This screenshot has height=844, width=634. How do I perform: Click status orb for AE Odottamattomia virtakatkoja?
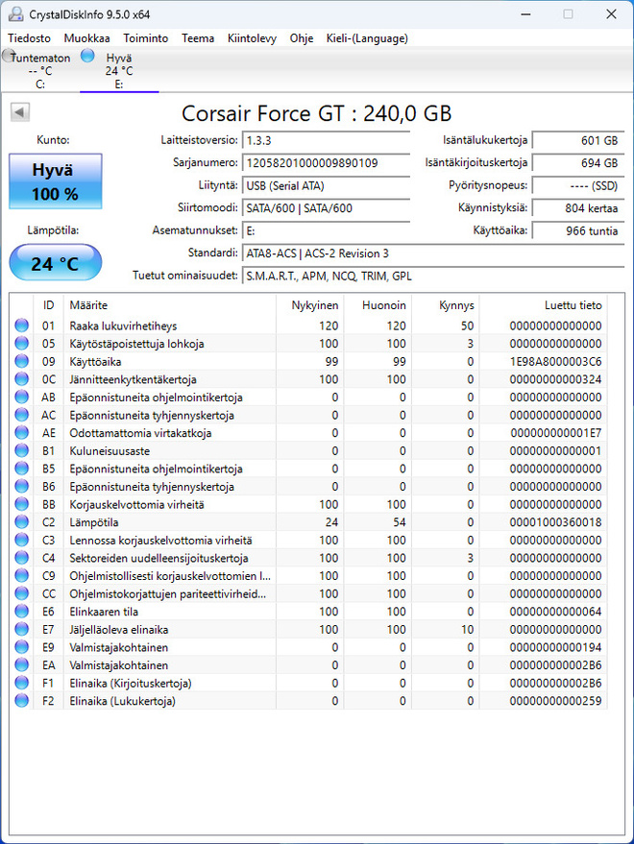click(21, 432)
